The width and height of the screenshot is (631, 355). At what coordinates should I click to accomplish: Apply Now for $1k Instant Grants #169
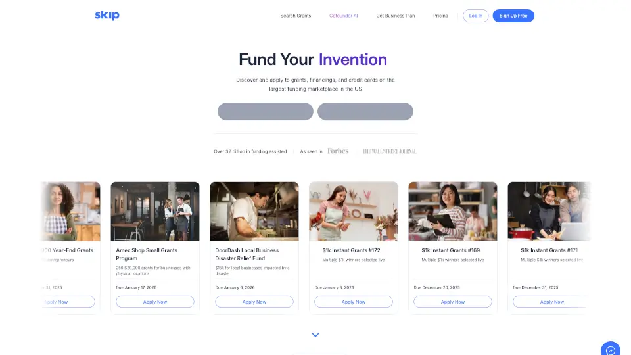[x=453, y=302]
